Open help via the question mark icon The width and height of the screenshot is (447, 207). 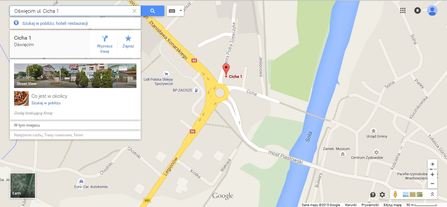pyautogui.click(x=373, y=195)
